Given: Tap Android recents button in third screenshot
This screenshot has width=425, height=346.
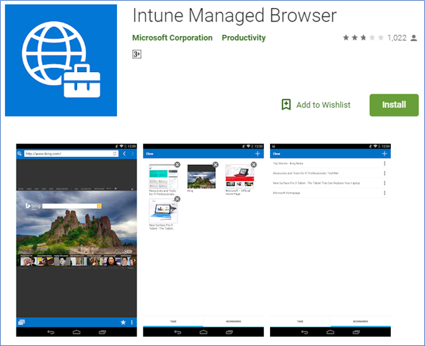Looking at the screenshot, I should (356, 332).
